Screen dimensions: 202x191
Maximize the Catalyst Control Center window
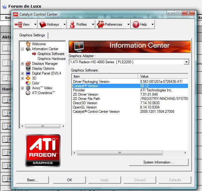point(178,13)
